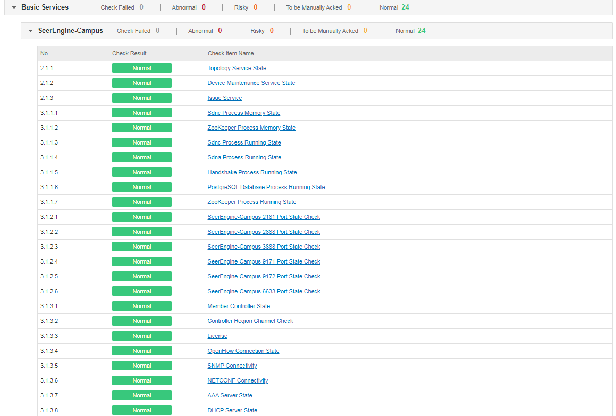
Task: Open SeerEngine-Campus 3888 Port State Check
Action: point(264,247)
